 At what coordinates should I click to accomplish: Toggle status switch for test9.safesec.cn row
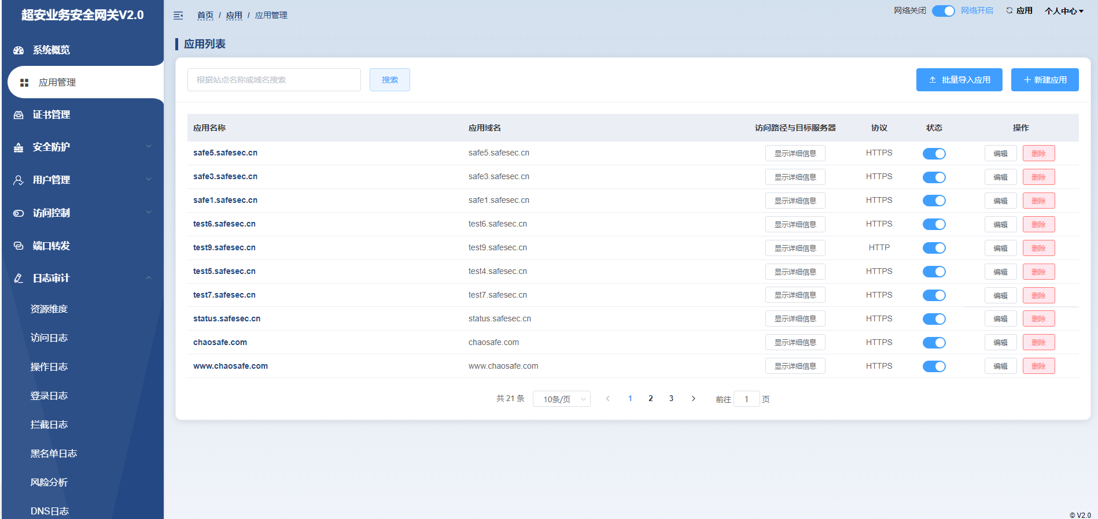click(x=934, y=248)
